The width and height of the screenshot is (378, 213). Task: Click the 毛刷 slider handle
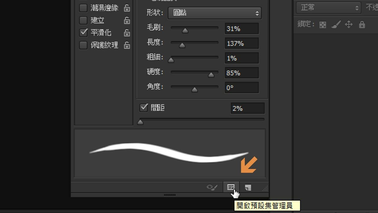coord(185,31)
